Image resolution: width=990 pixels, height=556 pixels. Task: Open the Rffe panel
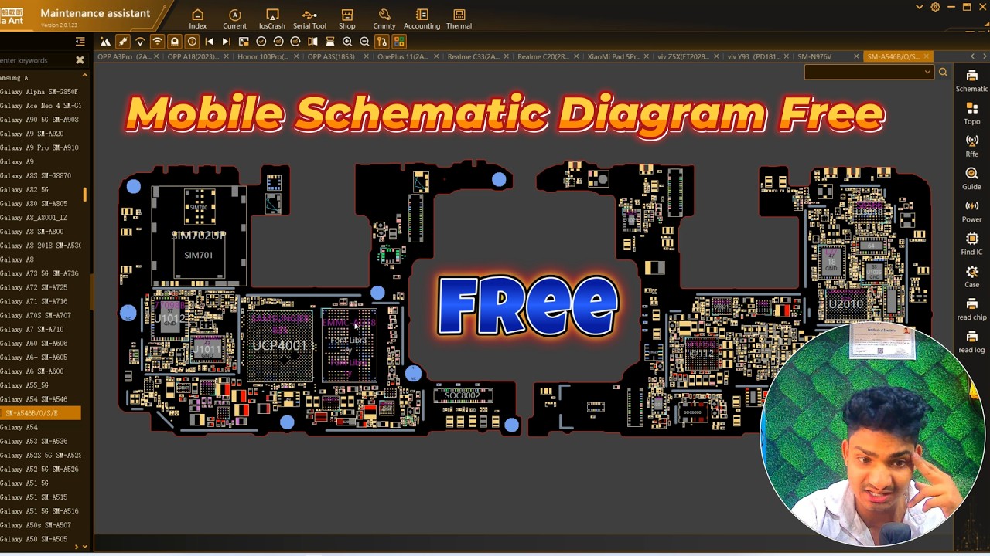coord(972,145)
